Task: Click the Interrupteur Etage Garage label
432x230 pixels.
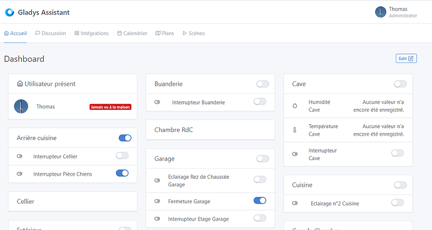Action: click(x=198, y=219)
